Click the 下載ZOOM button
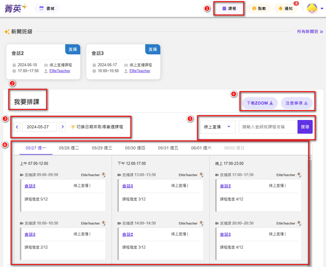This screenshot has height=267, width=326. pyautogui.click(x=260, y=103)
